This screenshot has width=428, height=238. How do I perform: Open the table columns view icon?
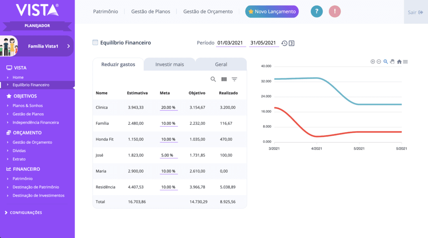tap(224, 79)
